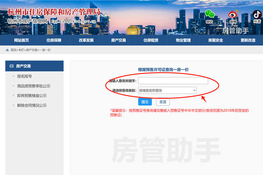Open the 住房保障 menu
The width and height of the screenshot is (263, 175).
point(53,40)
